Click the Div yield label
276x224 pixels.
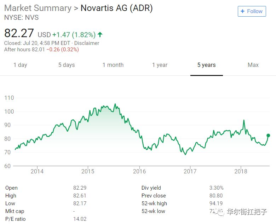tap(151, 188)
